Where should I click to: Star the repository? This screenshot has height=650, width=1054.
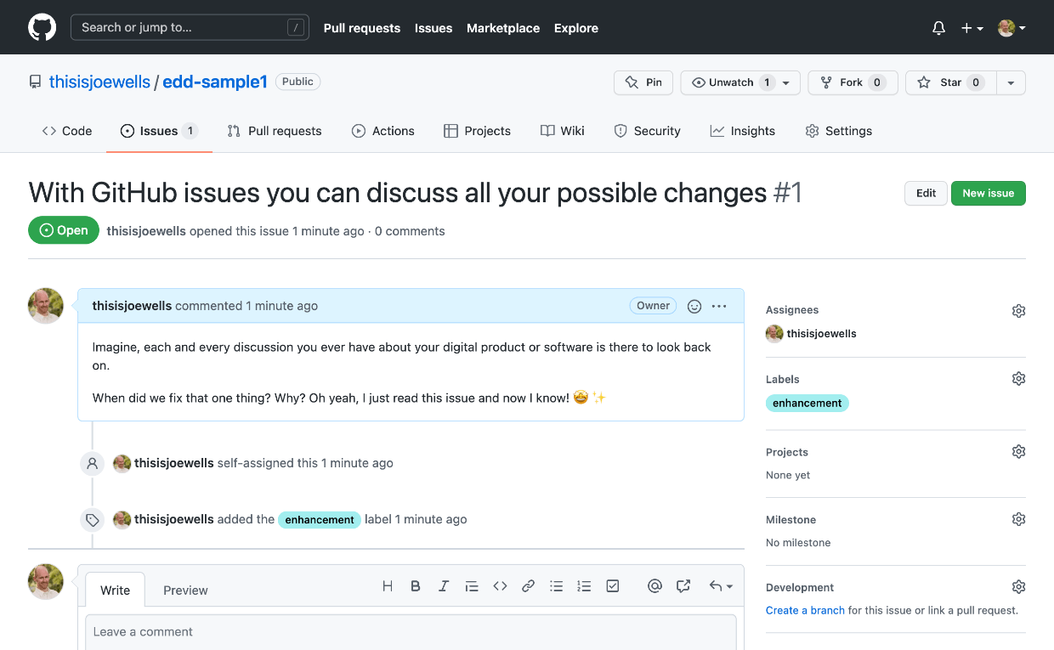coord(950,82)
